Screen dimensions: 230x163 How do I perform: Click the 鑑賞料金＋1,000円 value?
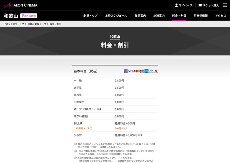point(126,135)
